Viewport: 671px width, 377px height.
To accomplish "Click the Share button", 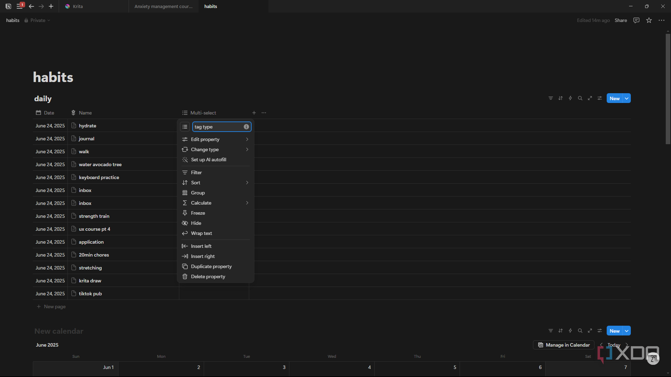I will pos(621,20).
